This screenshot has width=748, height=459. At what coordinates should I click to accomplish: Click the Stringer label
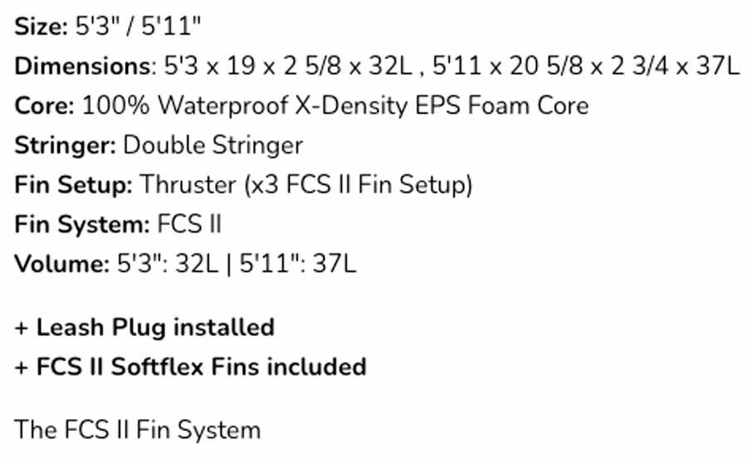[65, 145]
